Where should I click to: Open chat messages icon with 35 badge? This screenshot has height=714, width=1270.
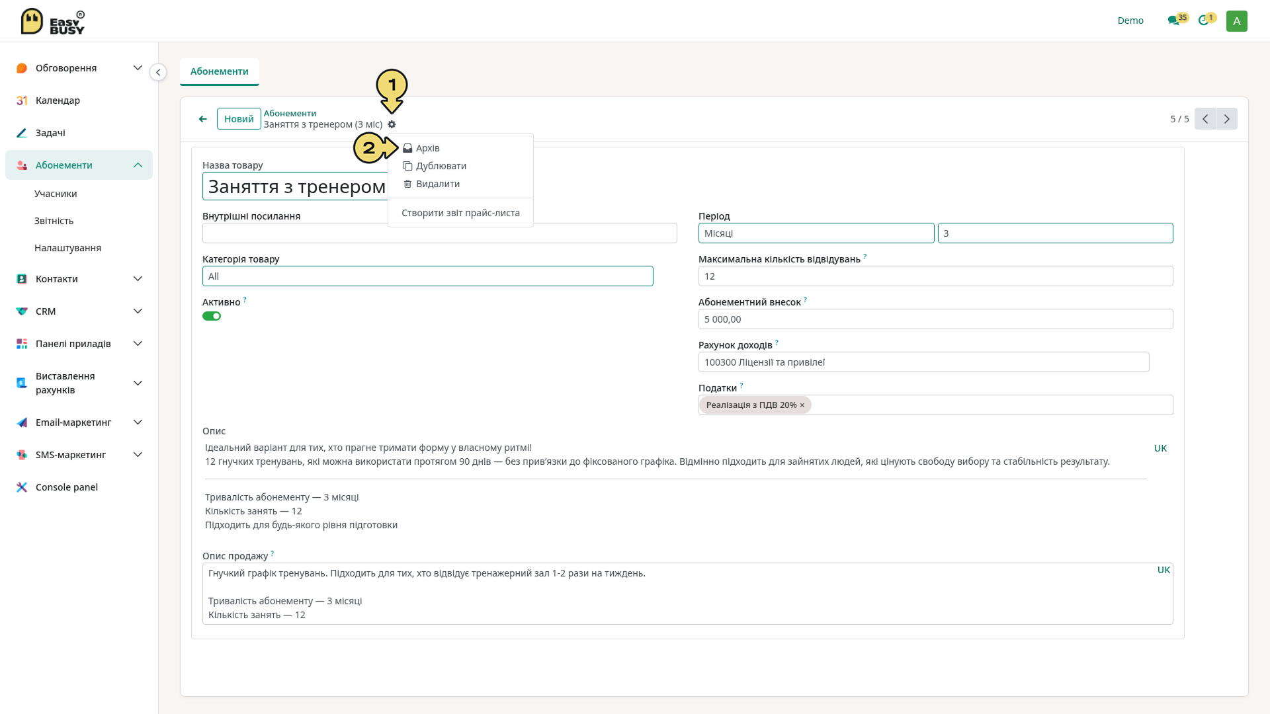click(x=1174, y=20)
